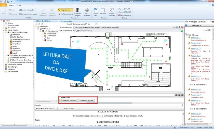
Task: Collapse the (75) Autorimessa (Principale) node
Action: click(x=6, y=32)
